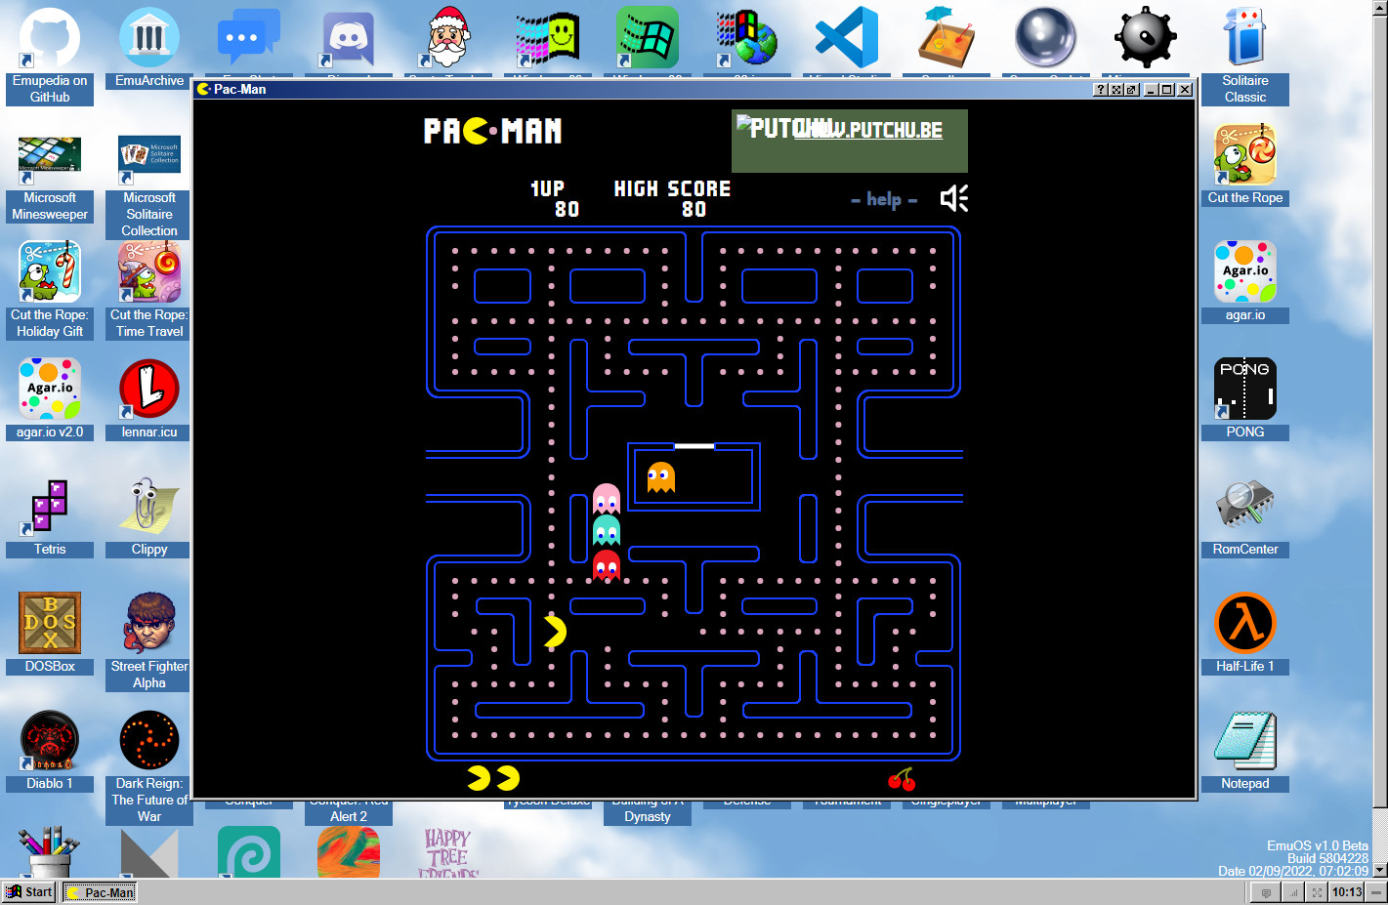Open the Diablo 1 desktop icon
Image resolution: width=1388 pixels, height=905 pixels.
click(x=50, y=750)
